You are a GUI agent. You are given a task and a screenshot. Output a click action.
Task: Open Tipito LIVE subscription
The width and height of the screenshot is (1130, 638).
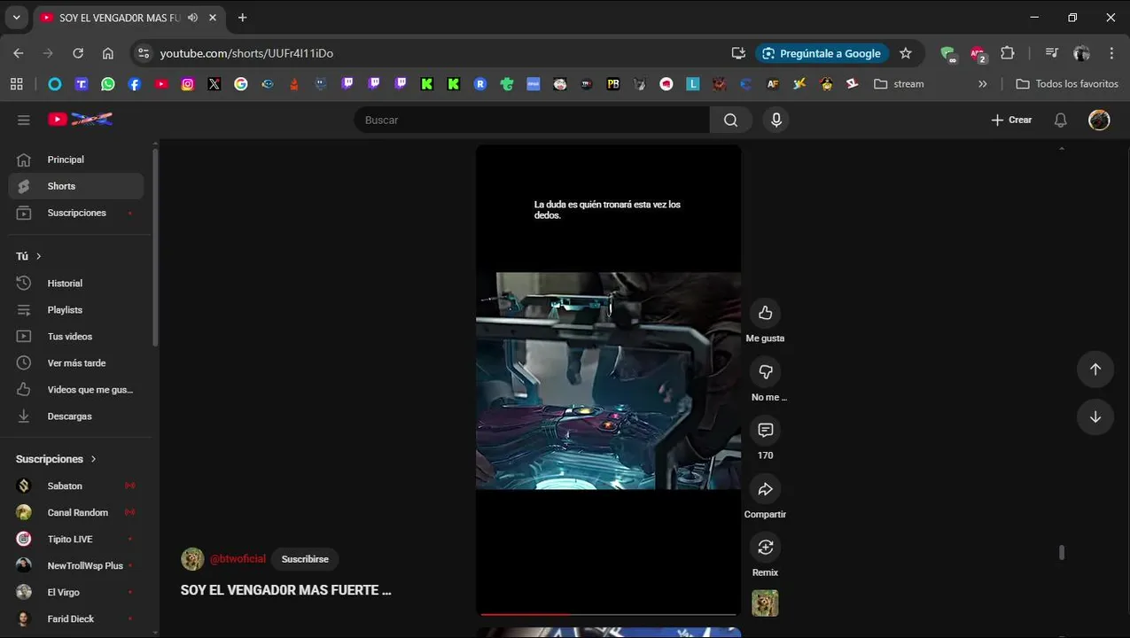pos(76,539)
